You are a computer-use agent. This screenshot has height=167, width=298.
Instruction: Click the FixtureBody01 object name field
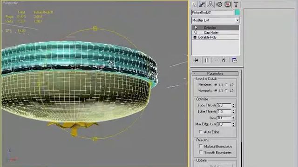(x=212, y=13)
